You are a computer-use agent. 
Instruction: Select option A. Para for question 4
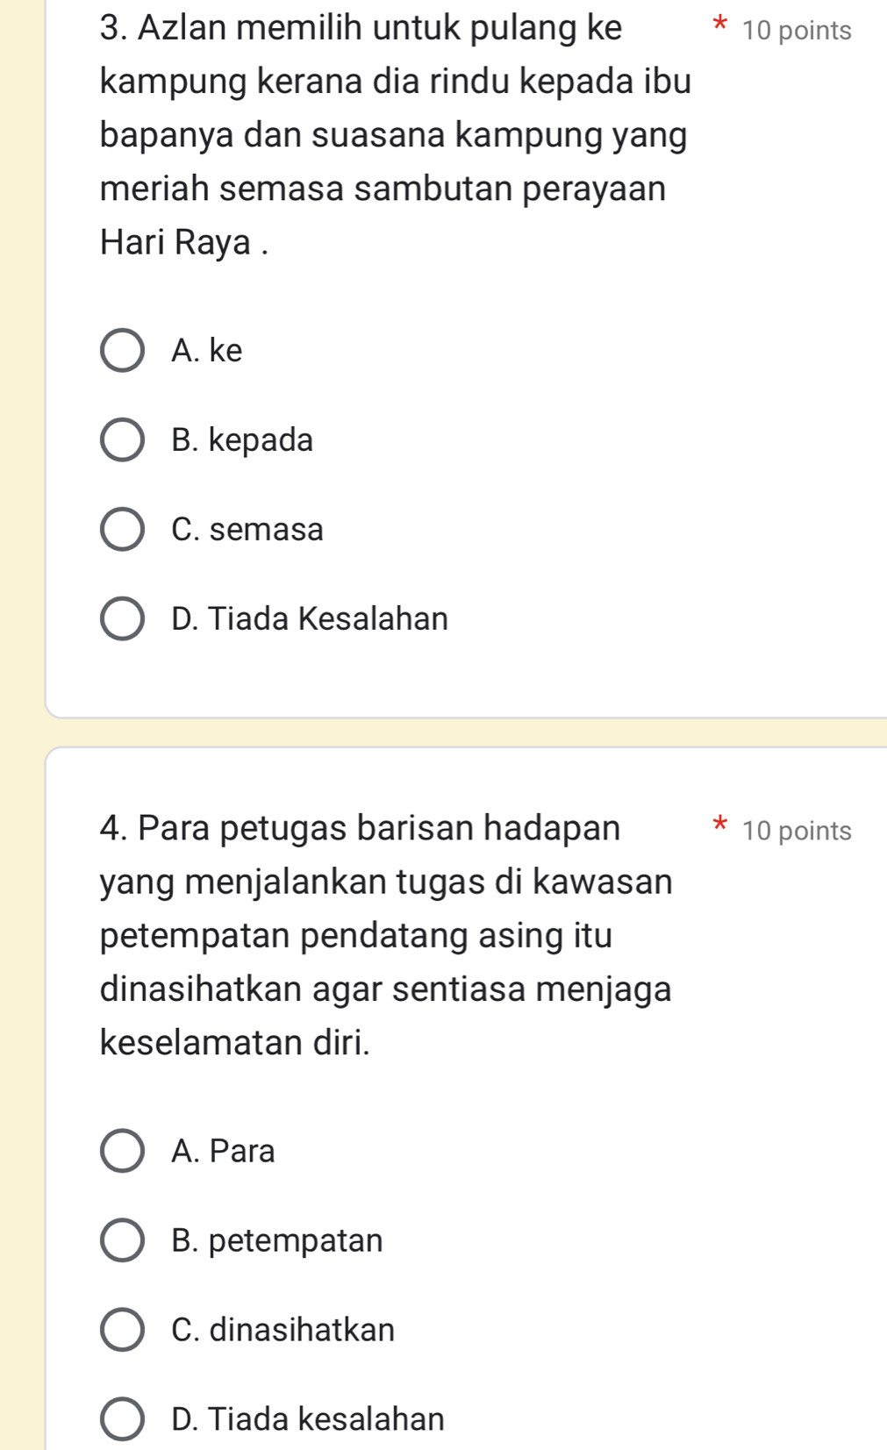pyautogui.click(x=124, y=1150)
